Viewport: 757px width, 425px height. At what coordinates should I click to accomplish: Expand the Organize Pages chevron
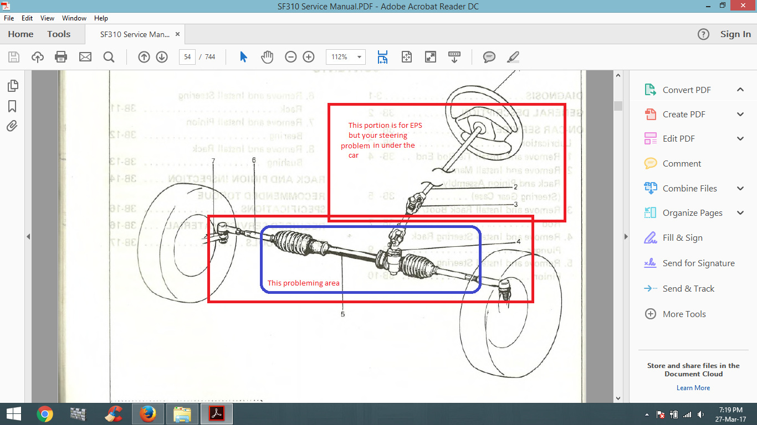pyautogui.click(x=740, y=212)
